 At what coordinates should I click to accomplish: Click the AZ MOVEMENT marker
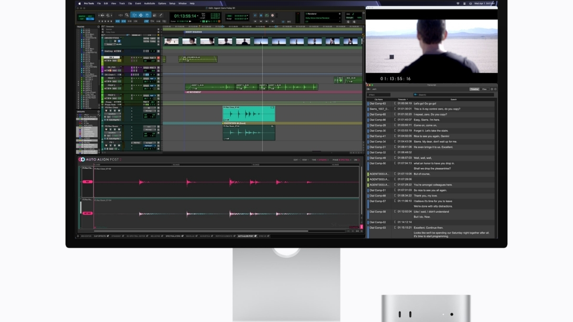[194, 92]
